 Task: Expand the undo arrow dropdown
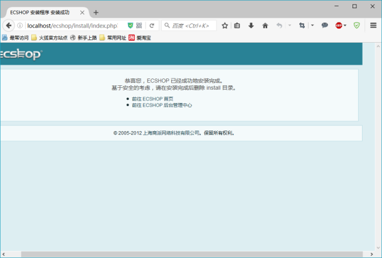coord(289,25)
